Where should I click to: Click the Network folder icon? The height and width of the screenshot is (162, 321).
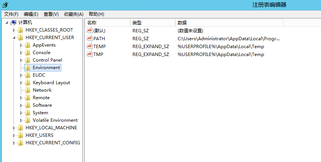click(x=27, y=90)
